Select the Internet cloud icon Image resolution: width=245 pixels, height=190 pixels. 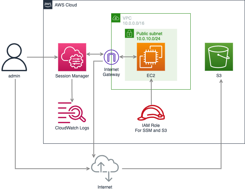105,168
